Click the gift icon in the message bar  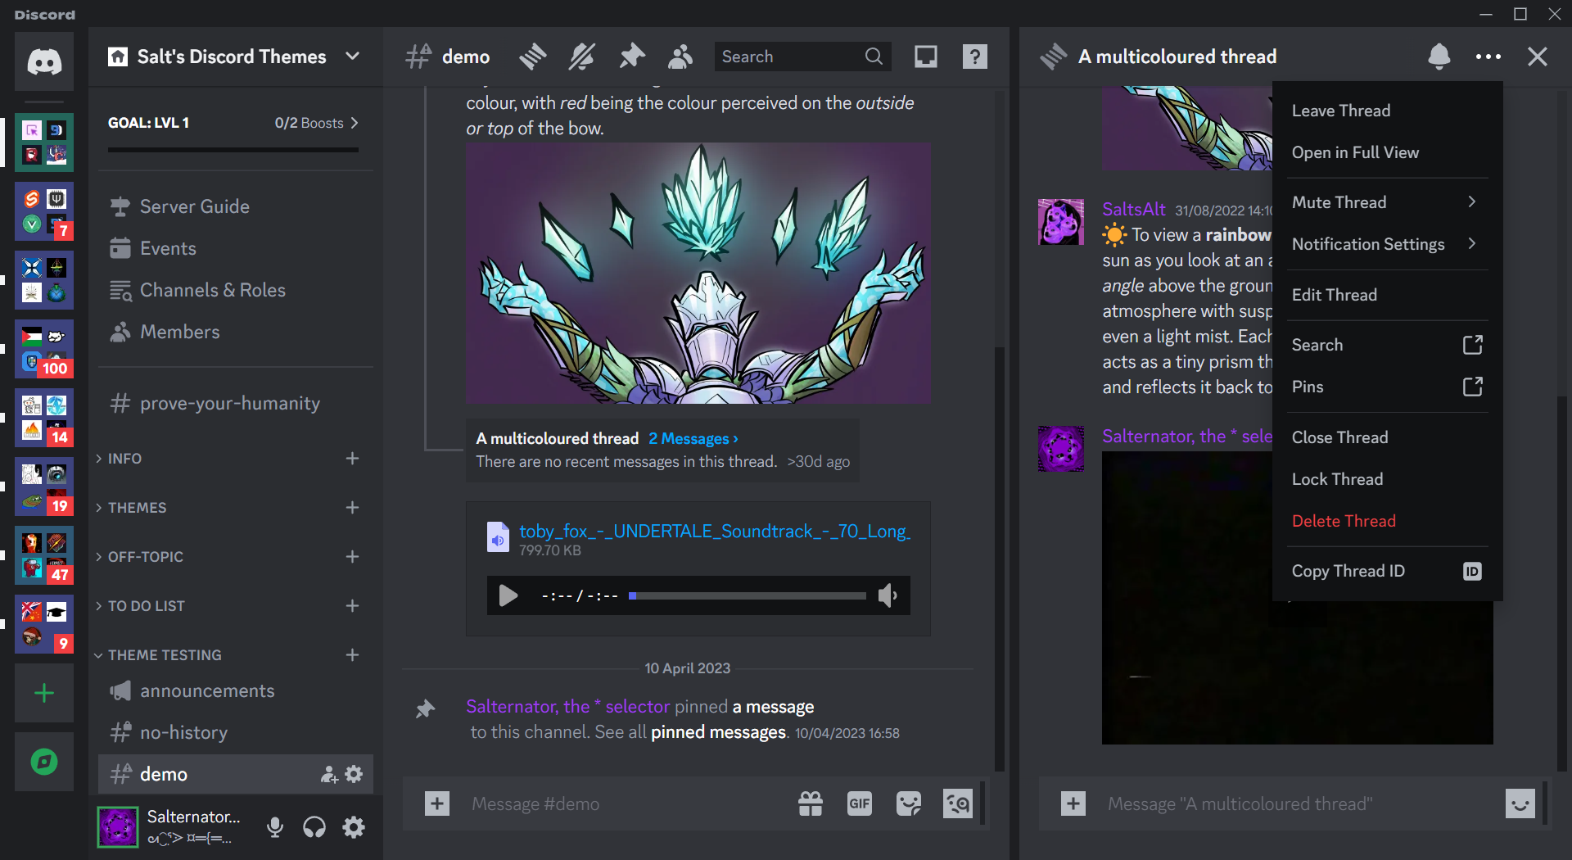coord(811,803)
